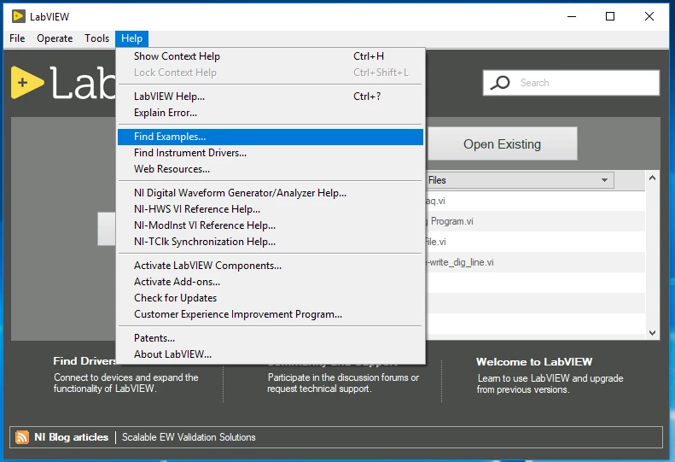Viewport: 675px width, 462px height.
Task: Open NI-TClk Synchronization Help...
Action: point(271,242)
